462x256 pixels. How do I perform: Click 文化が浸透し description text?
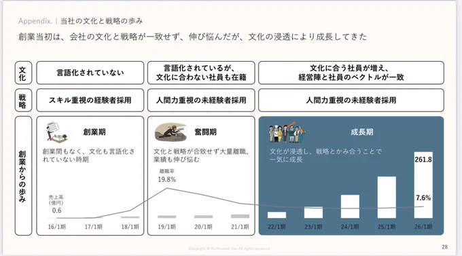(325, 156)
